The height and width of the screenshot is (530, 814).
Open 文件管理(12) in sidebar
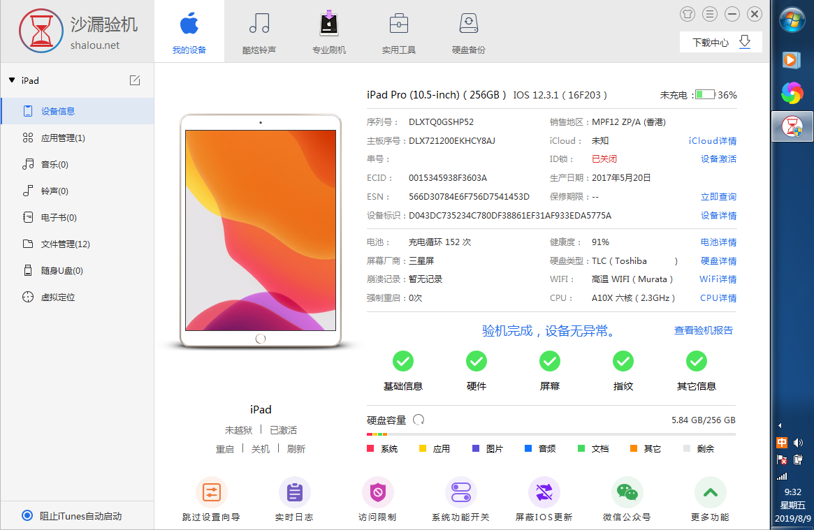(x=78, y=244)
